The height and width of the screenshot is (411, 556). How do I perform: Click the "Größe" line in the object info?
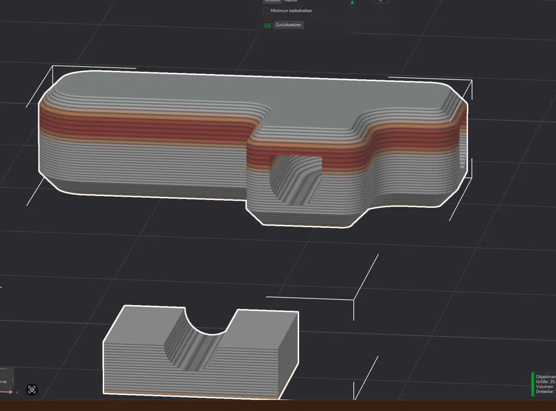click(x=545, y=382)
